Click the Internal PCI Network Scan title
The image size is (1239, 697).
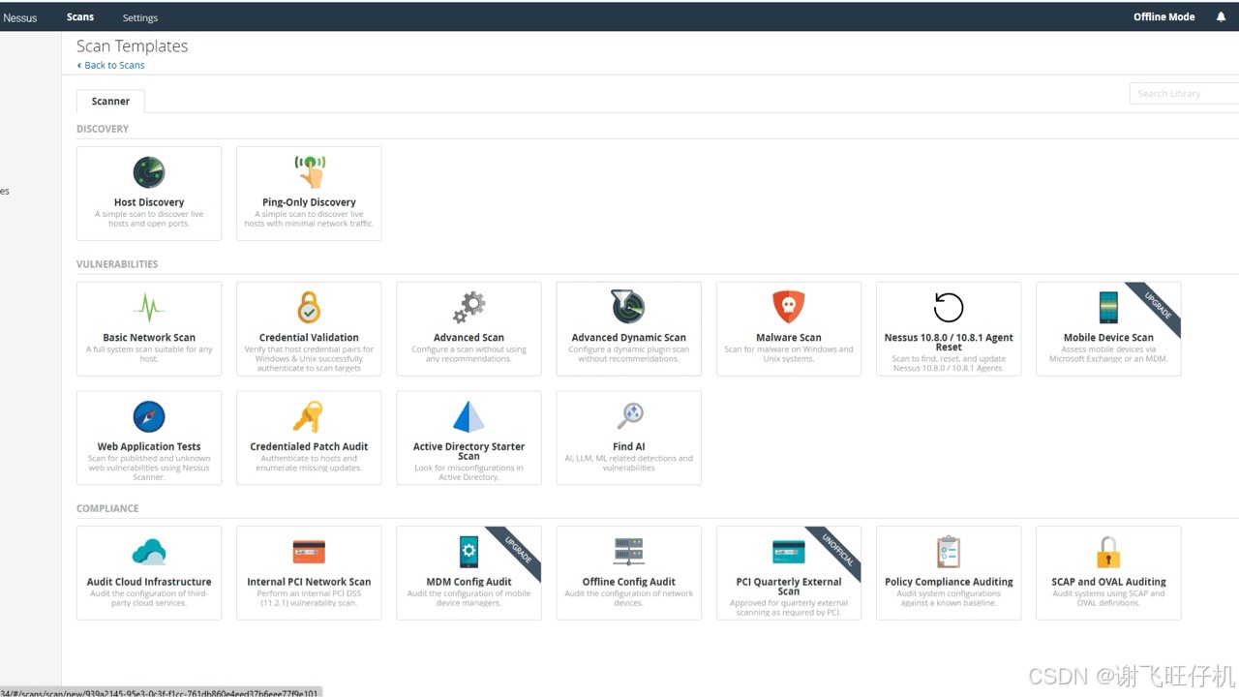click(x=309, y=582)
